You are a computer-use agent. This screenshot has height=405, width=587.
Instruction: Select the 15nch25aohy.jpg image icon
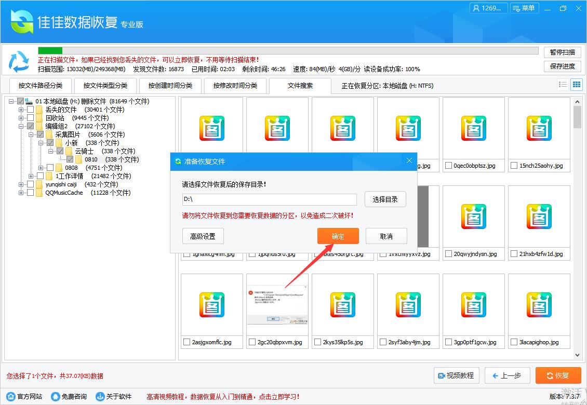[x=539, y=128]
